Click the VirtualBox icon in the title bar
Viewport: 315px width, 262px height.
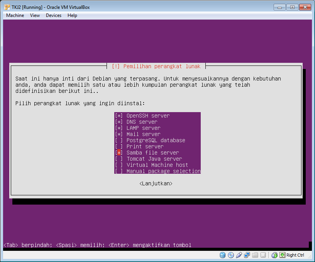6,7
